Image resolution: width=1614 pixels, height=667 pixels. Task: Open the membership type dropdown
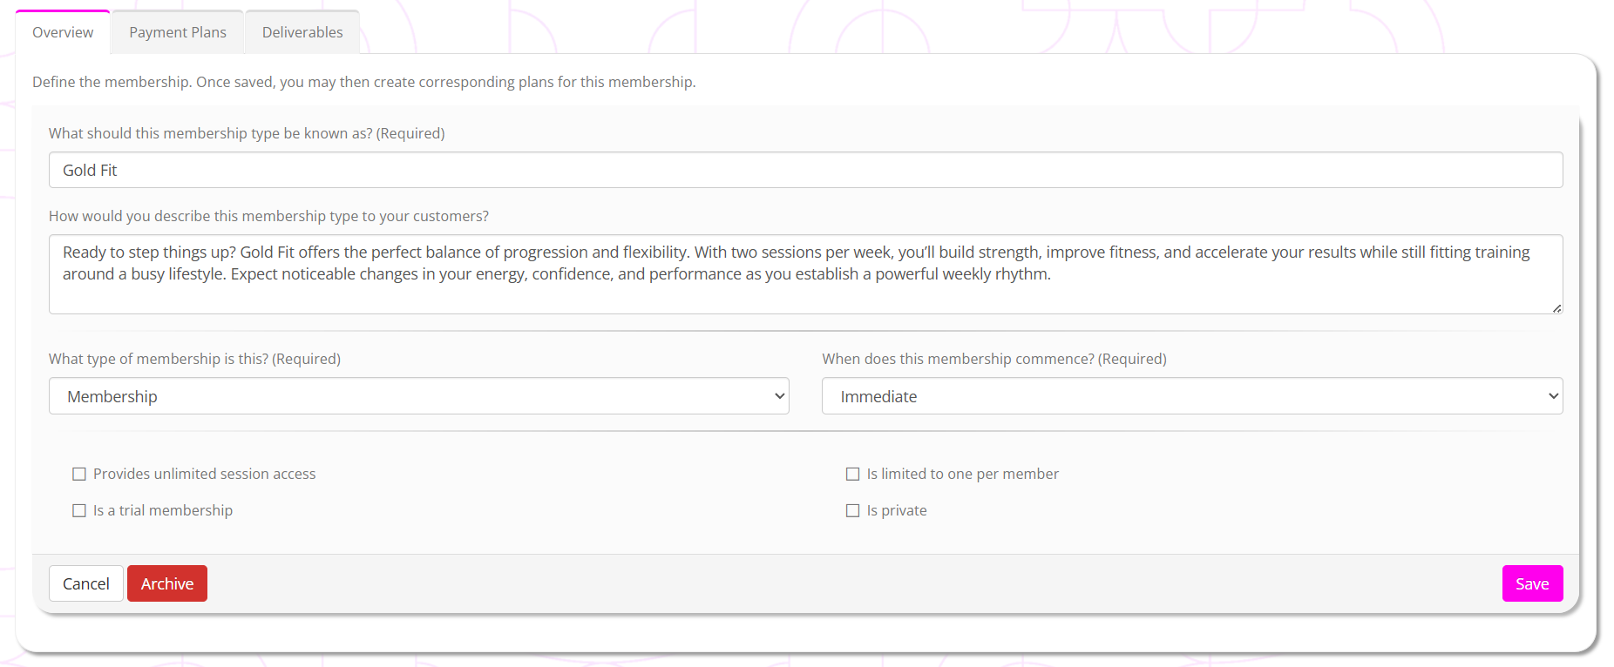[x=419, y=396]
